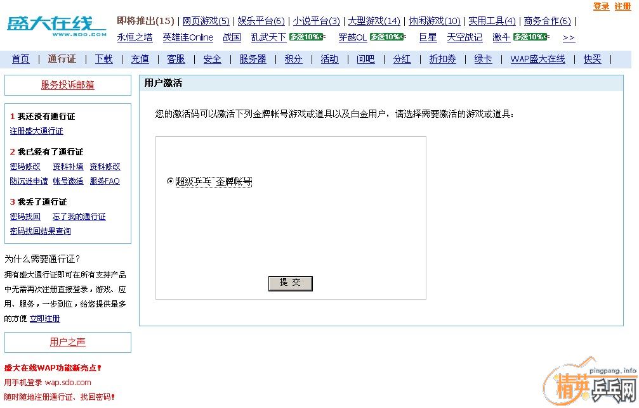Screen dimensions: 639x408
Task: Open the 英雄连Online game link
Action: 188,37
